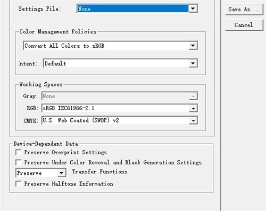Screen dimensions: 266x211
Task: Expand the Intent dropdown arrow
Action: pyautogui.click(x=193, y=63)
